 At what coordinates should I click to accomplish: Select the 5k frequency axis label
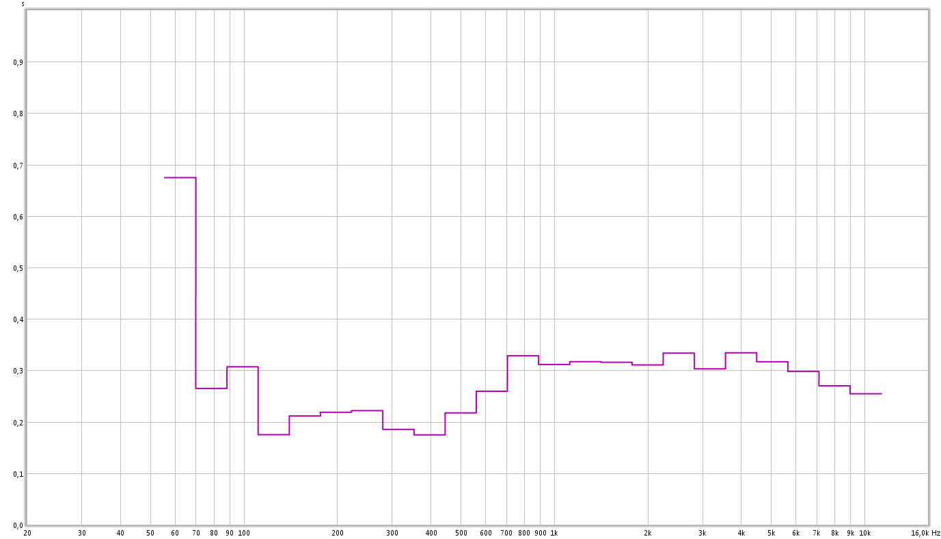[772, 533]
